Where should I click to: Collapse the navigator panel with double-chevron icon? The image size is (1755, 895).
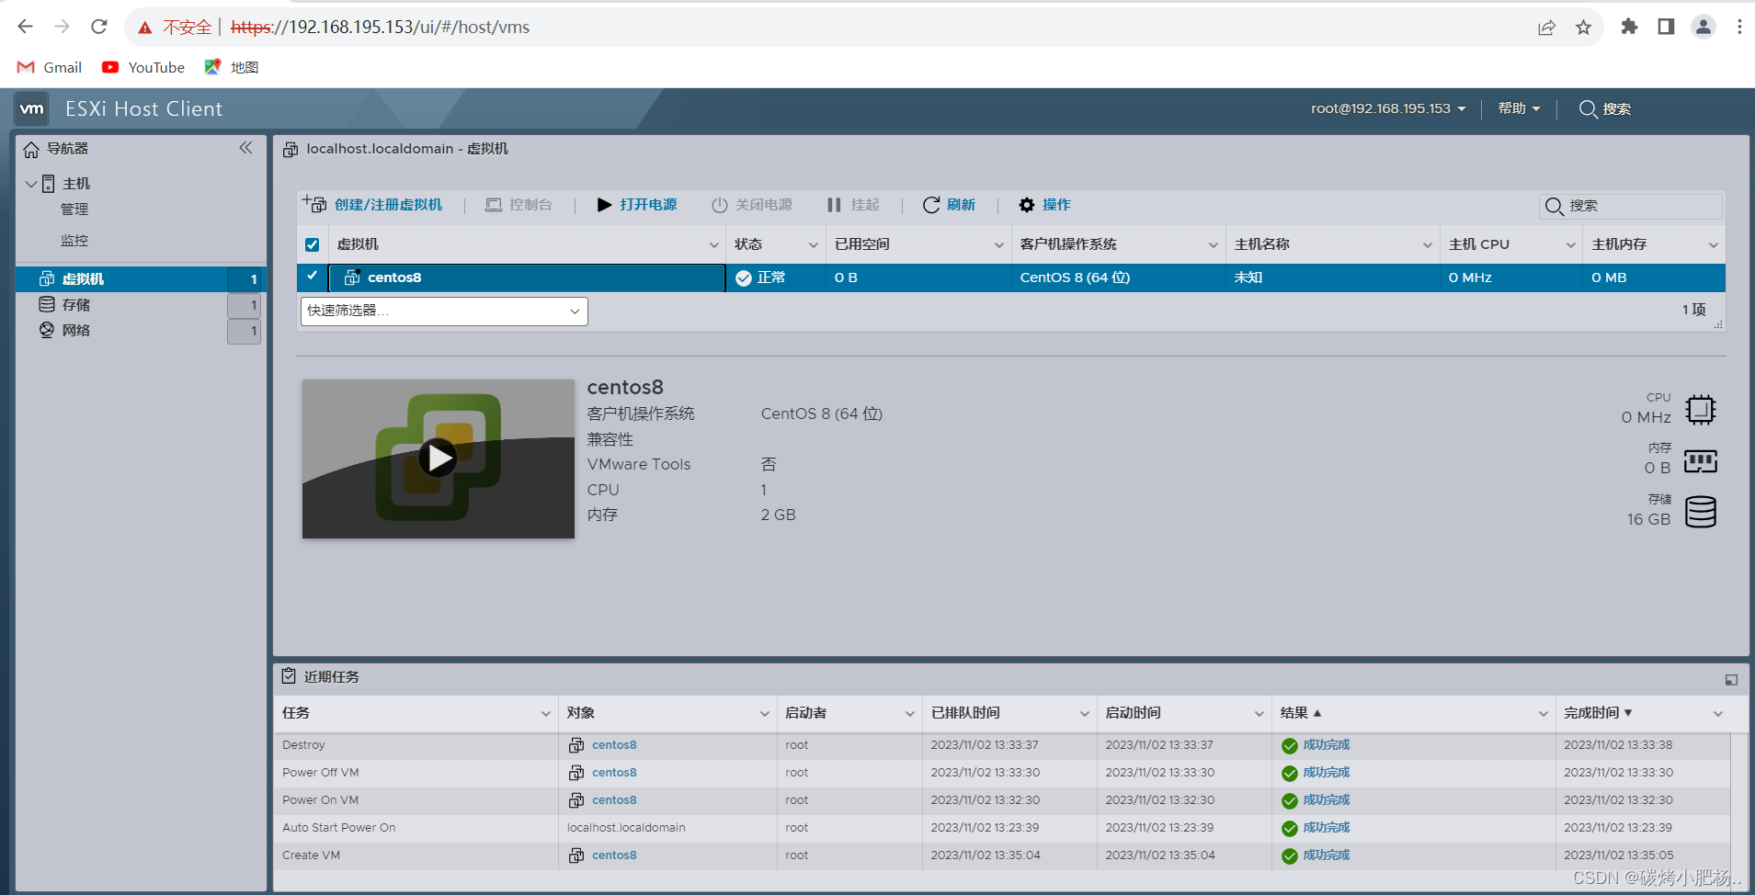(x=245, y=148)
